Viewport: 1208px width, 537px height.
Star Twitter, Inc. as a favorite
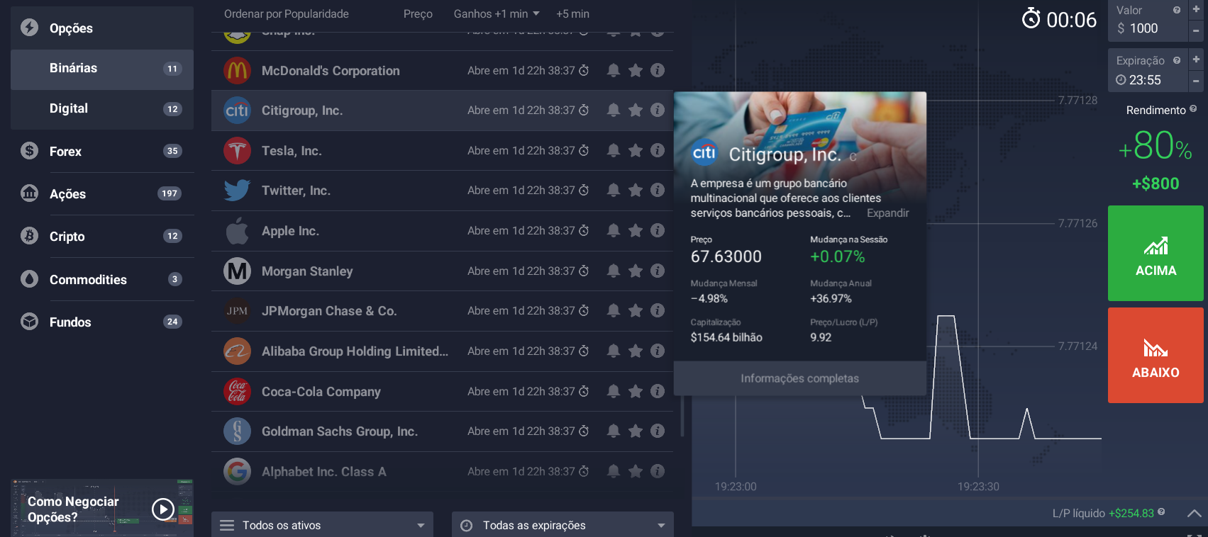click(x=636, y=190)
